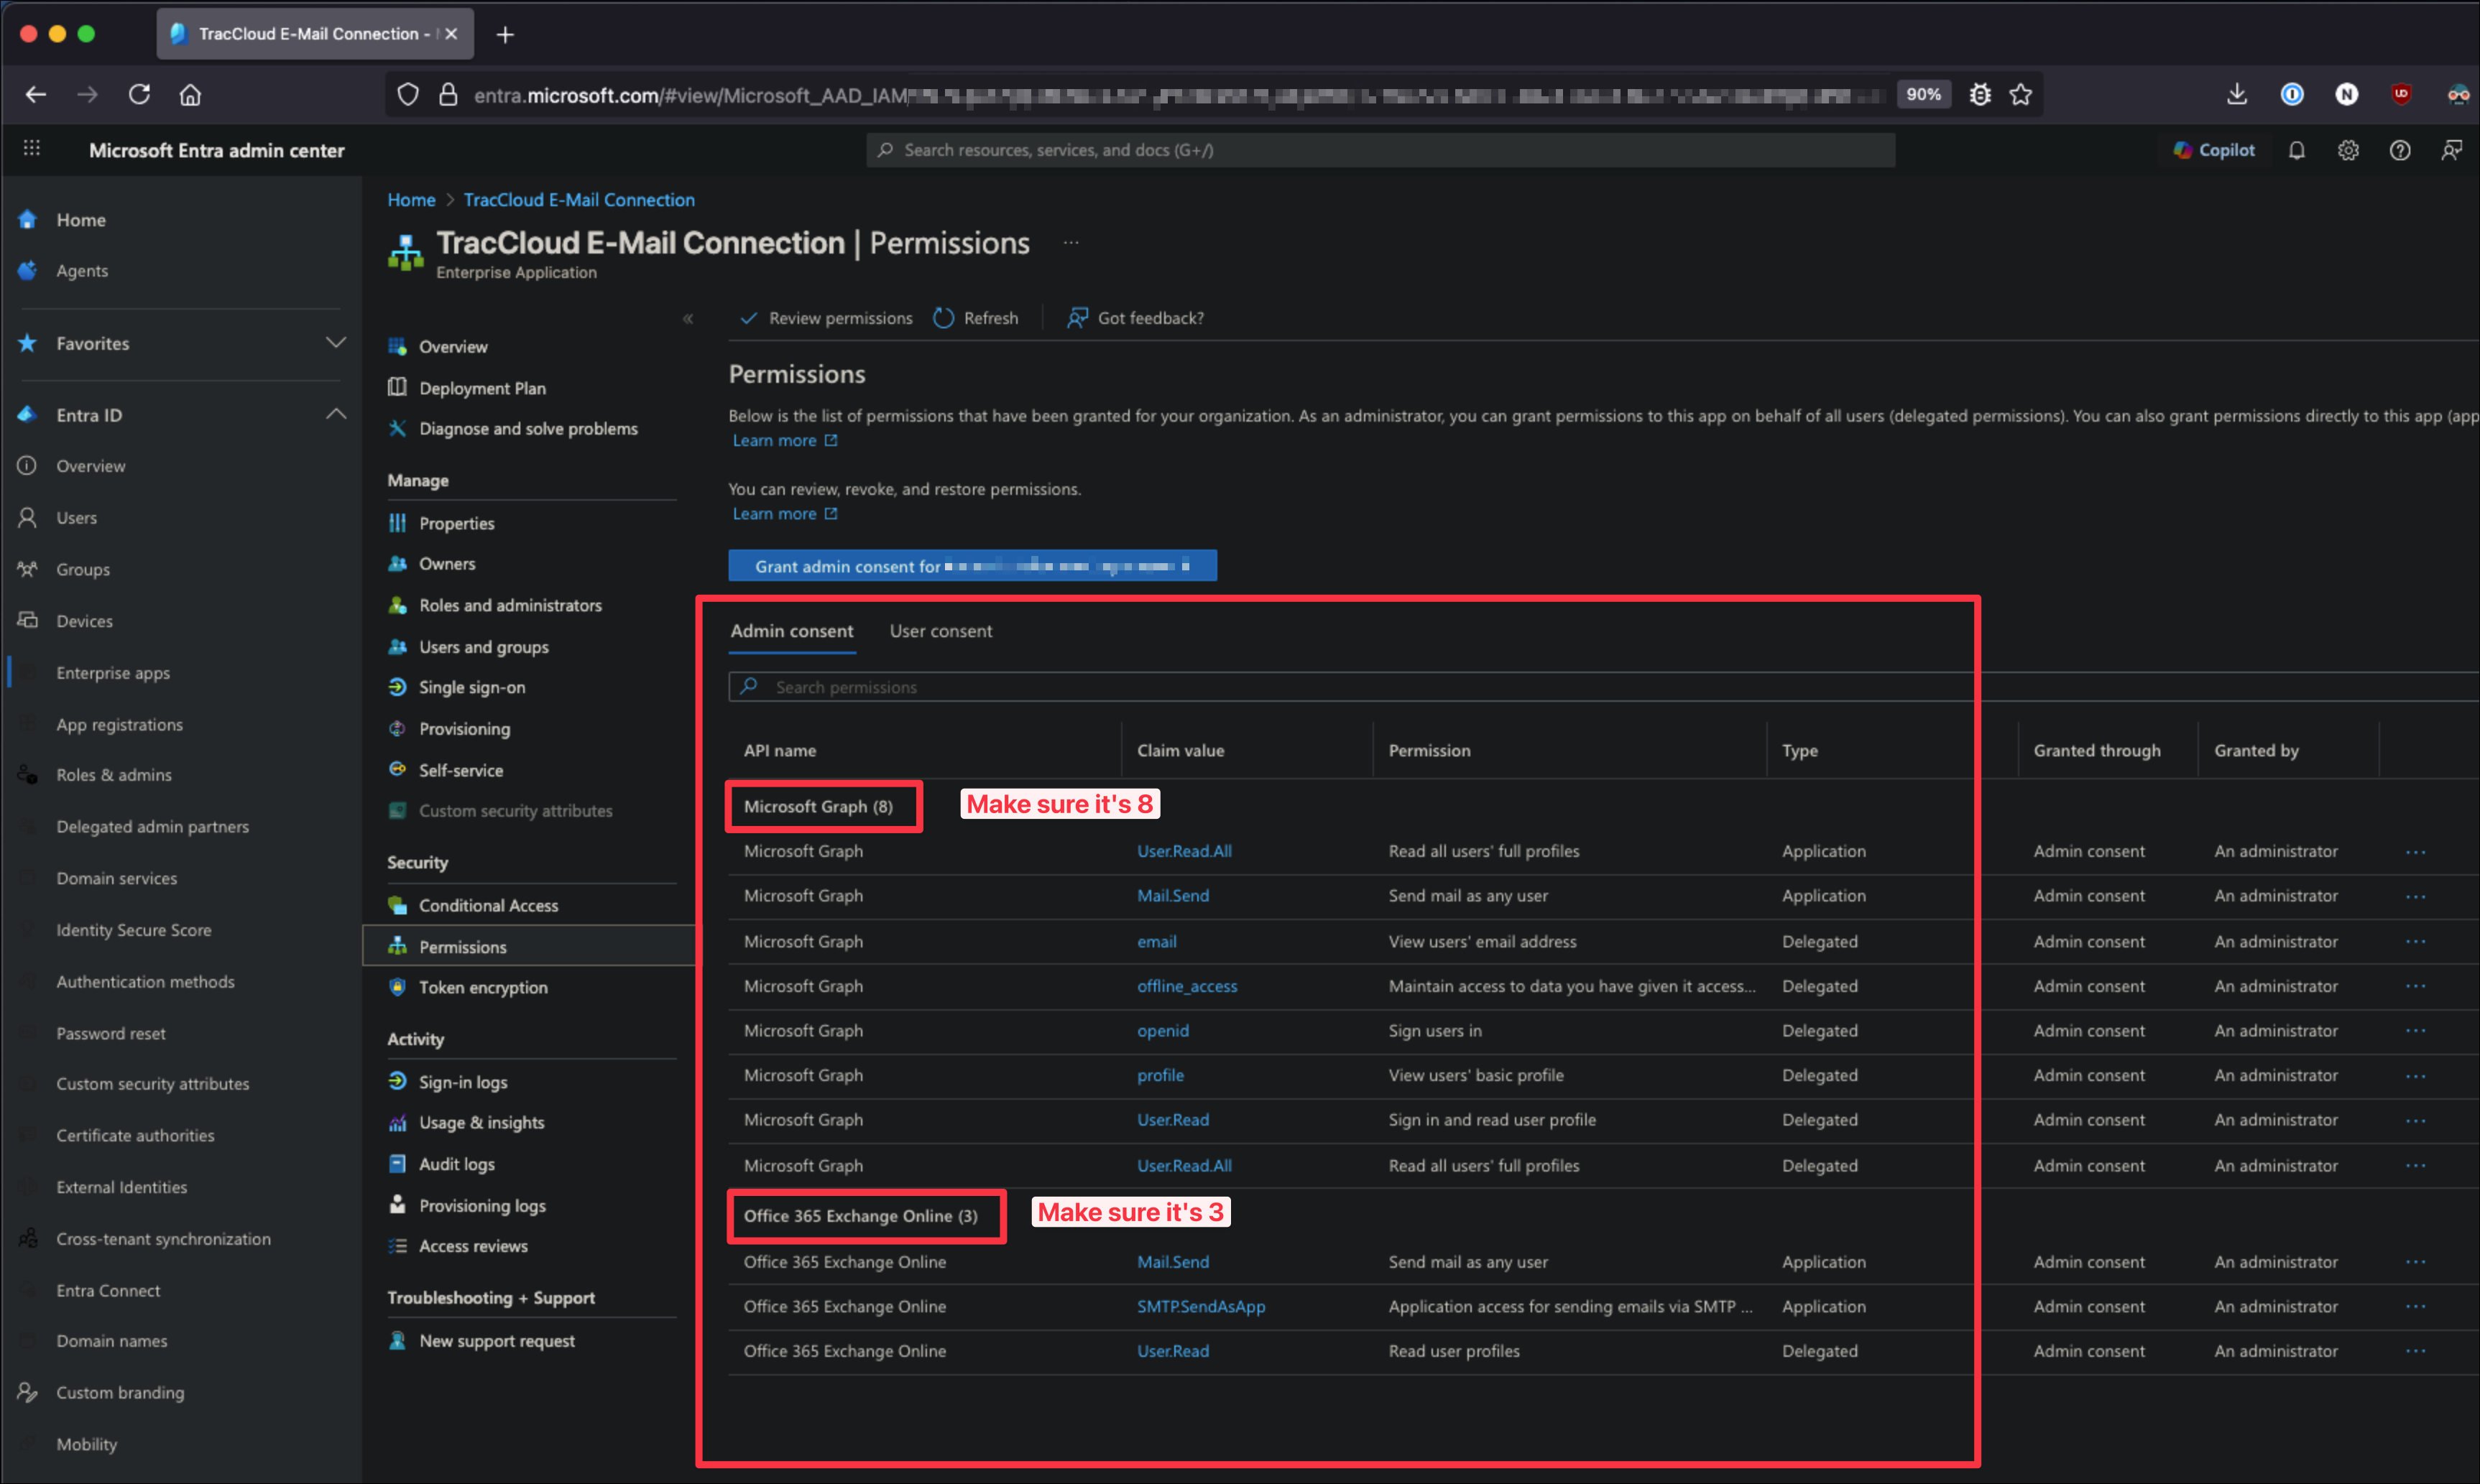Switch to the User consent tab

[941, 631]
